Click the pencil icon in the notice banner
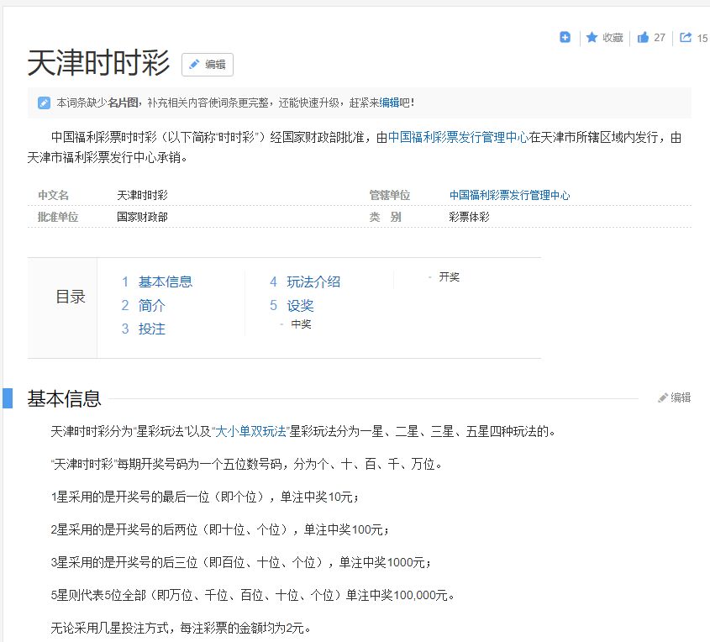The width and height of the screenshot is (710, 642). [x=44, y=103]
